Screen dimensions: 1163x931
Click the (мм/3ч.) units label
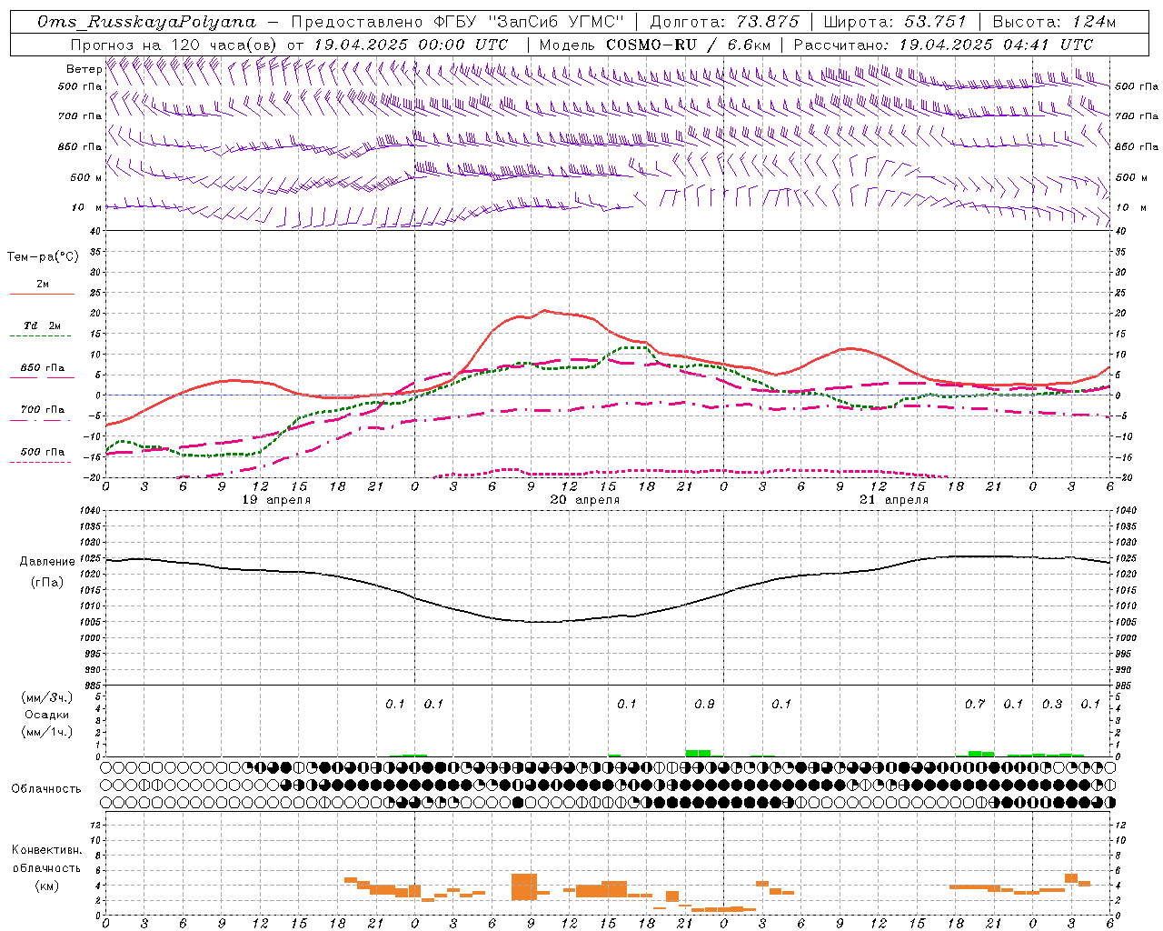point(47,697)
